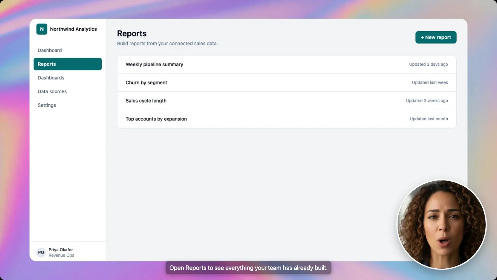The width and height of the screenshot is (497, 280).
Task: Open the Churn by segment report
Action: click(287, 82)
